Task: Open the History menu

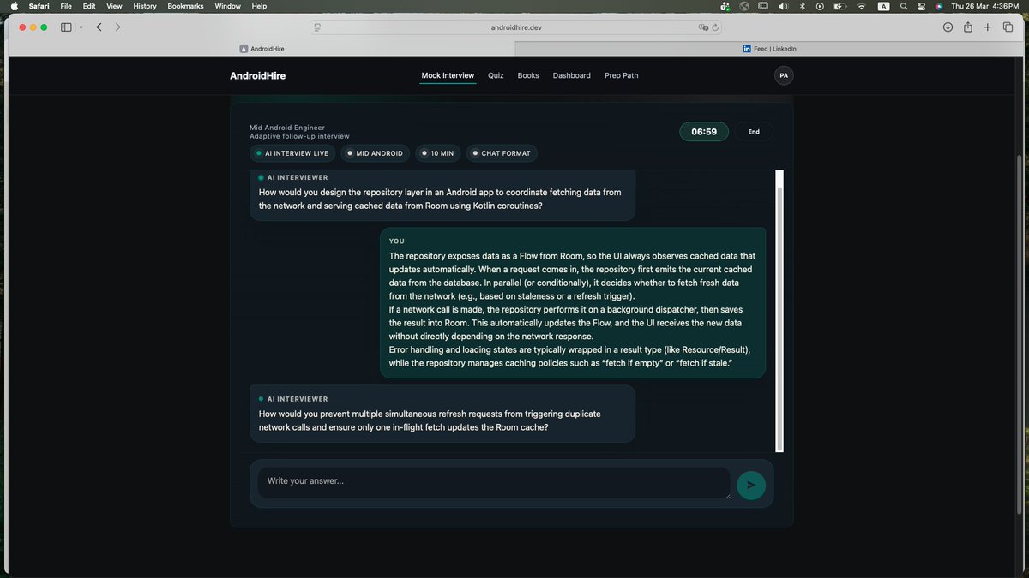Action: [x=145, y=6]
